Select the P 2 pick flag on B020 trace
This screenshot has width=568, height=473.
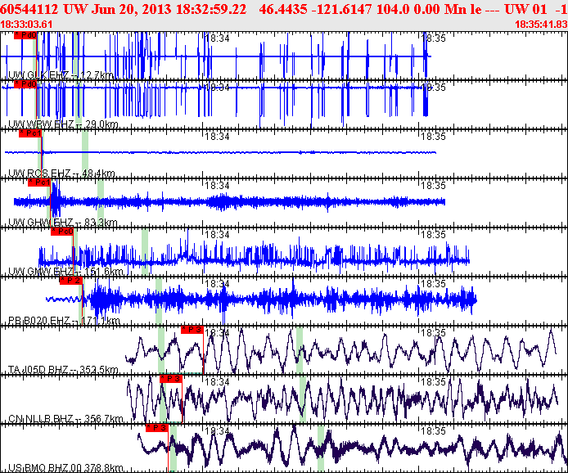pos(70,281)
